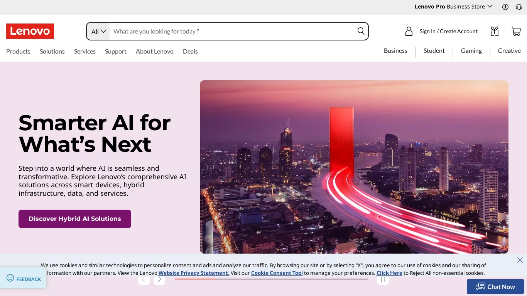Pause the hero carousel
527x296 pixels.
coord(383,280)
